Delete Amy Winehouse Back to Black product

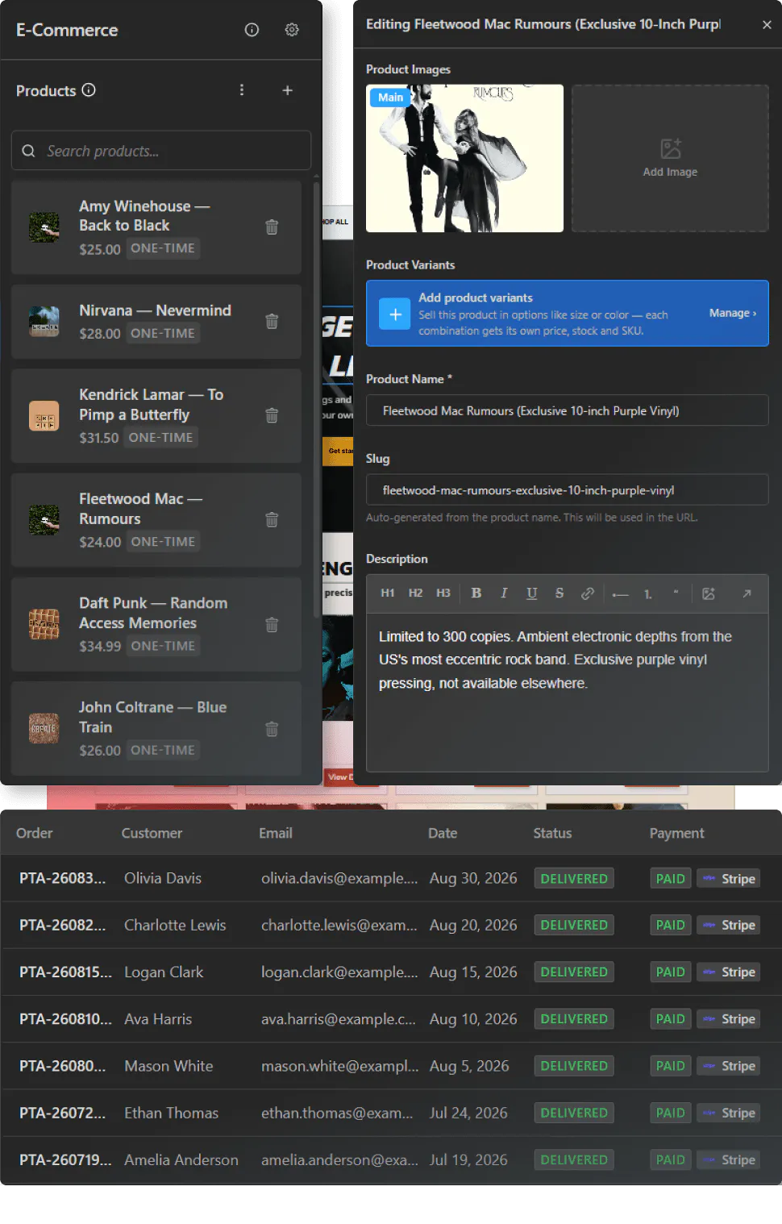(x=272, y=227)
